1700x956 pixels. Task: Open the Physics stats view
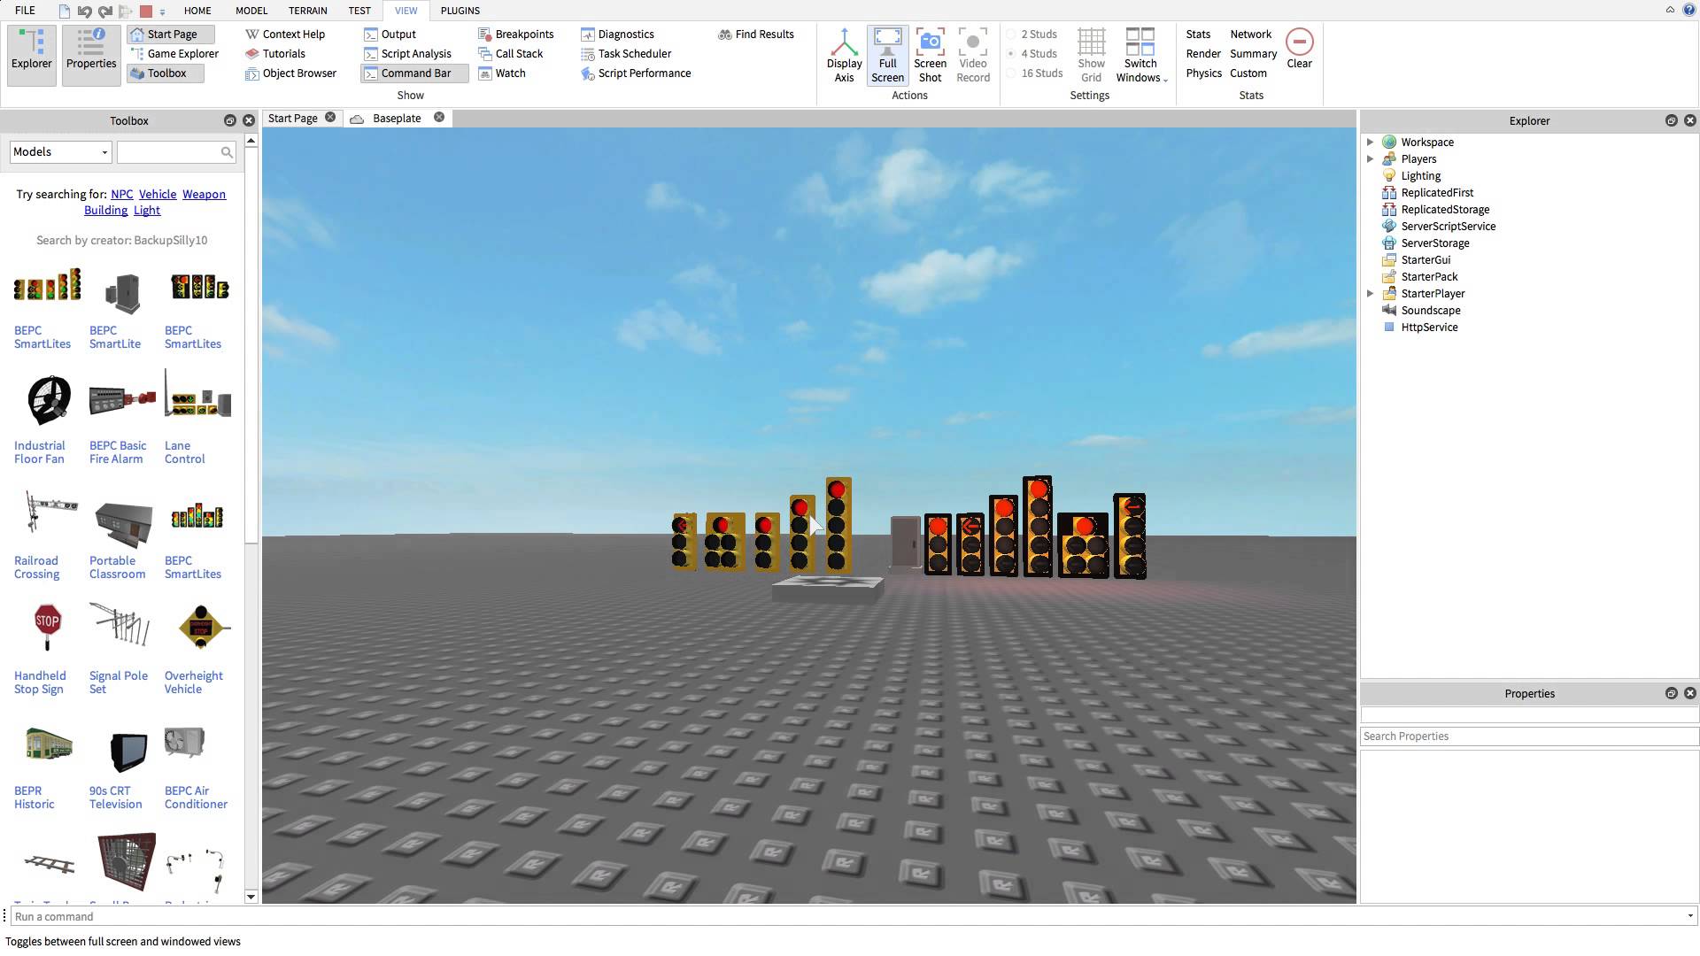[1203, 73]
